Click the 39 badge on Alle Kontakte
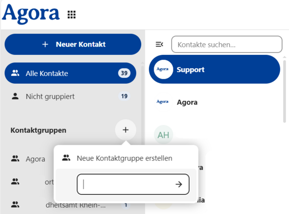Image resolution: width=289 pixels, height=214 pixels. coord(124,73)
